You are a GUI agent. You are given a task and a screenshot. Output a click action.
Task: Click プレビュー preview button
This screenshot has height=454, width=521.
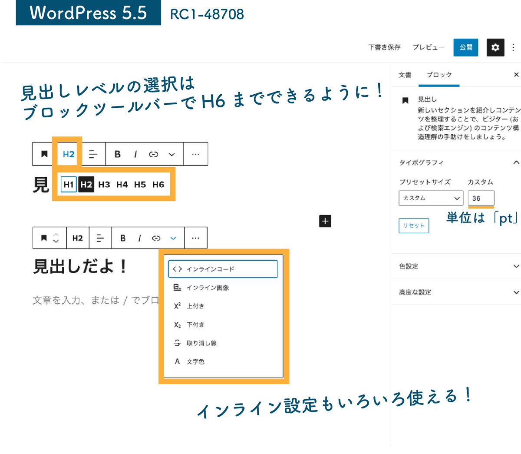tap(429, 47)
